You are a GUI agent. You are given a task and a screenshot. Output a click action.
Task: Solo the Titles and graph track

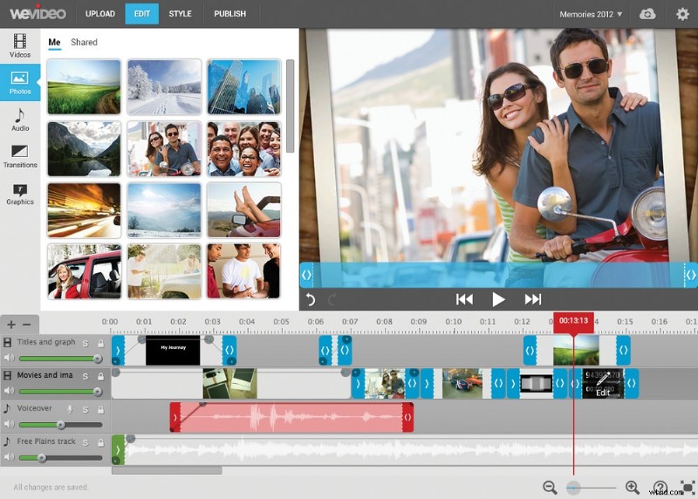[86, 343]
